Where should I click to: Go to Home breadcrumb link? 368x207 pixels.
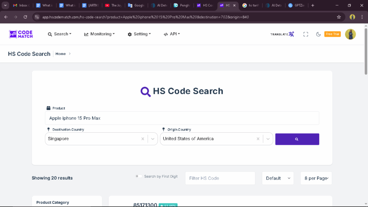pyautogui.click(x=60, y=54)
